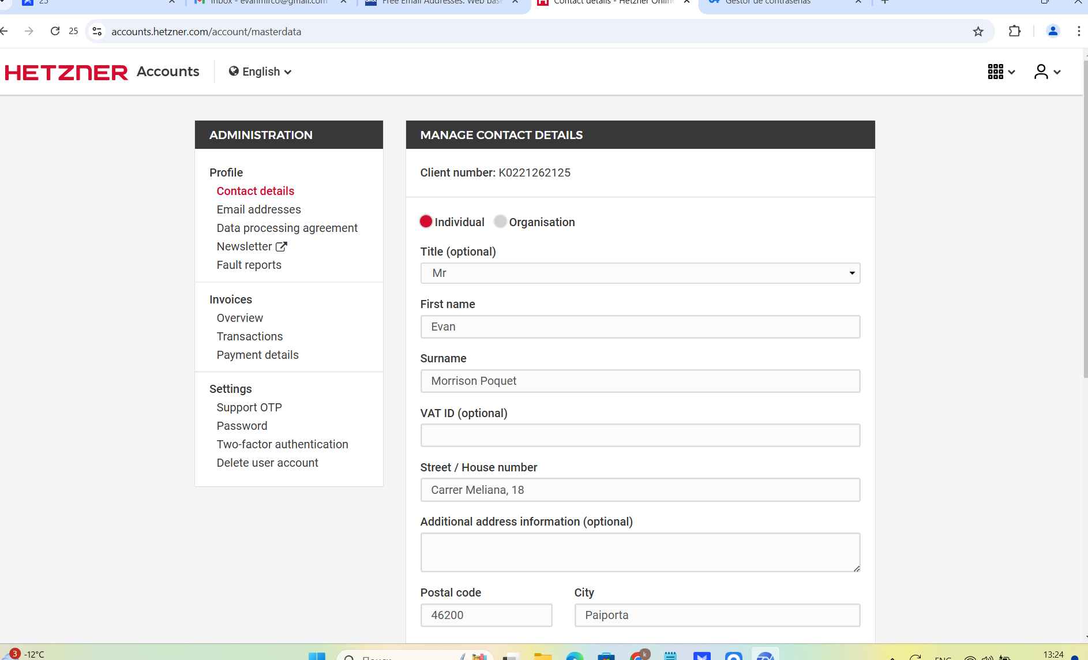Open the Email addresses link
The image size is (1088, 660).
[x=258, y=209]
